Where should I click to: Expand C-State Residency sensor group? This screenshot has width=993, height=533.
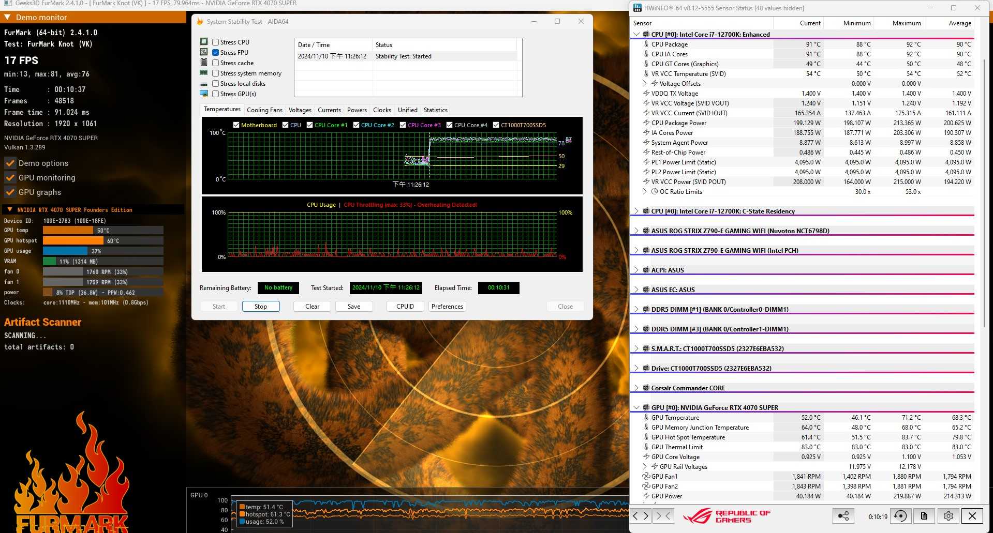tap(636, 211)
